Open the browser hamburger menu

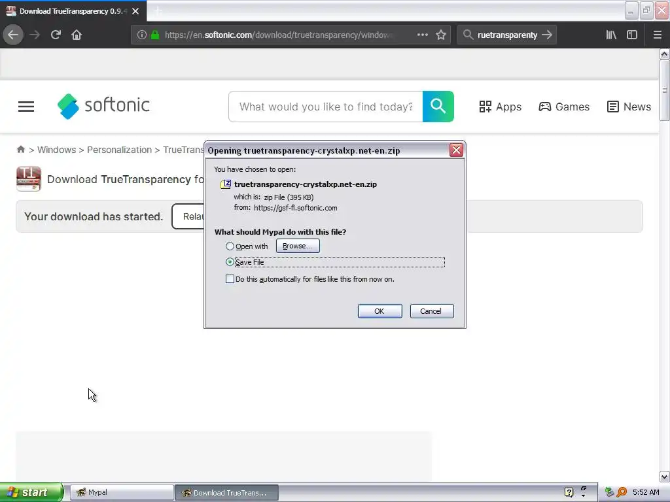pos(658,35)
